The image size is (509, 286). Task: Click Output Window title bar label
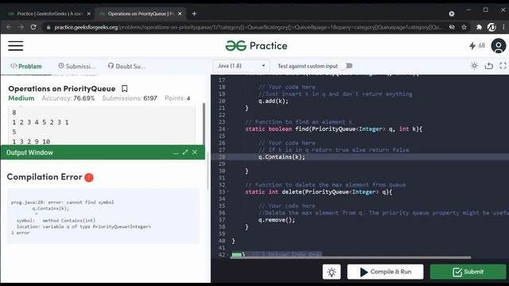tap(29, 153)
